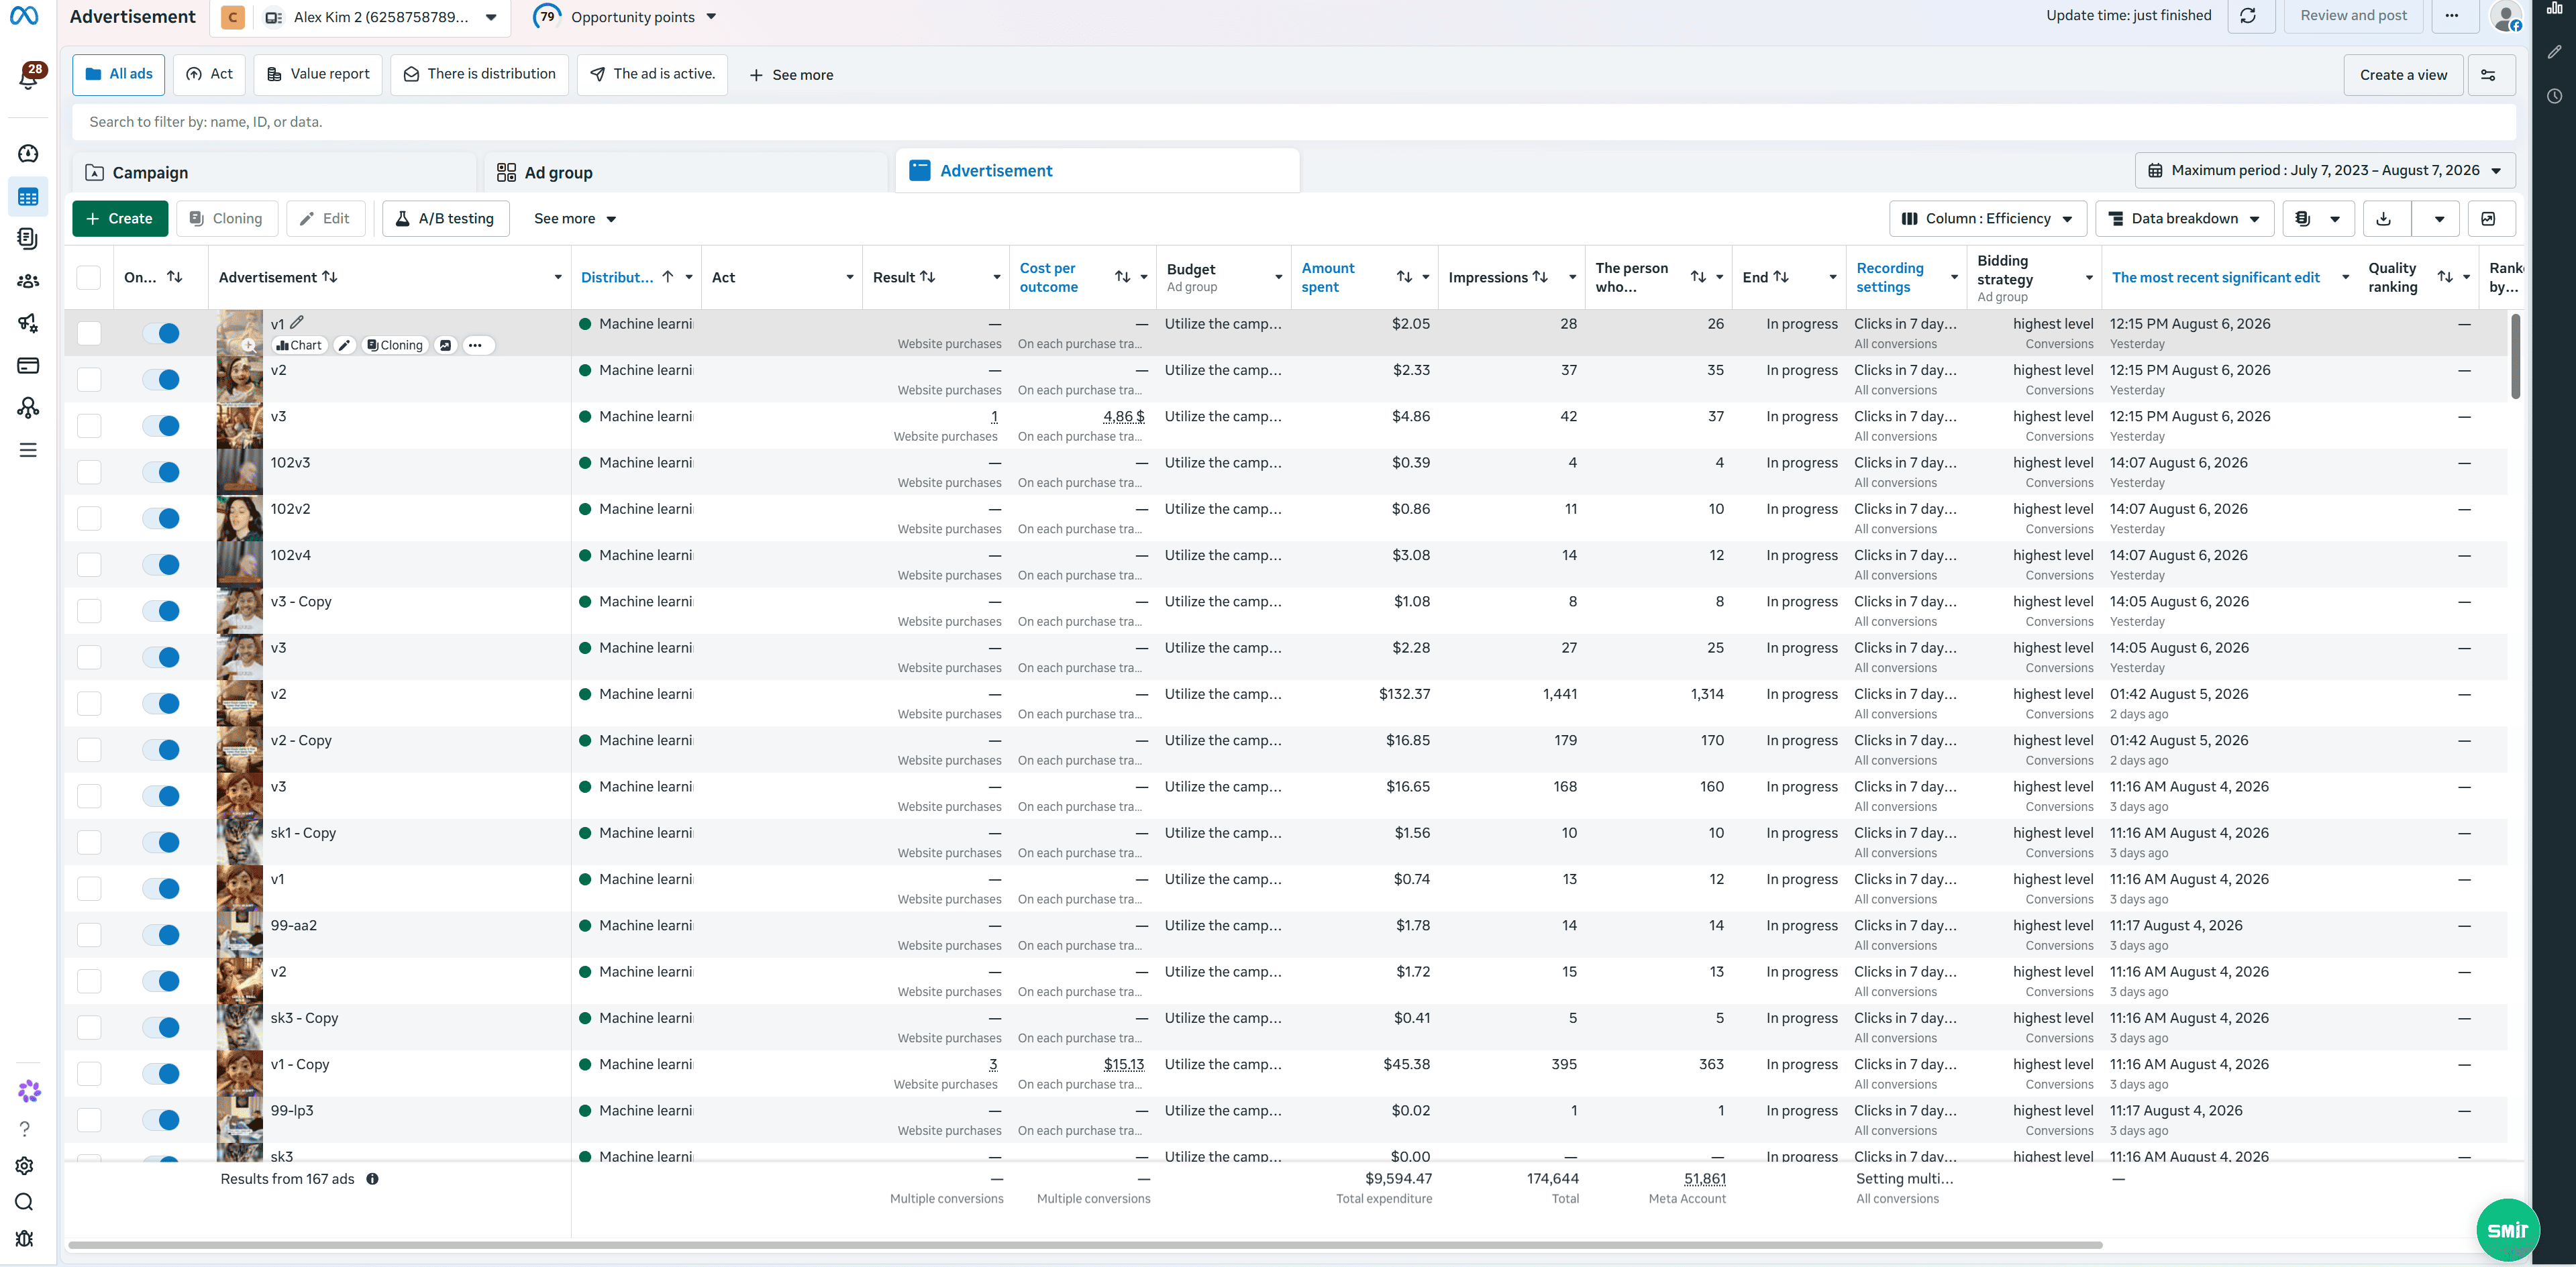Switch to the Ad group tab

click(686, 173)
